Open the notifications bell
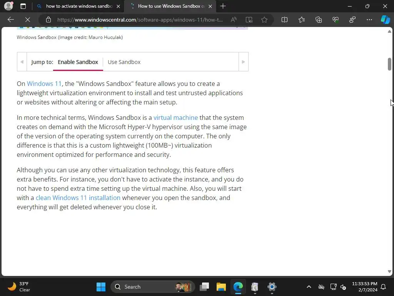The width and height of the screenshot is (394, 296). coord(384,287)
